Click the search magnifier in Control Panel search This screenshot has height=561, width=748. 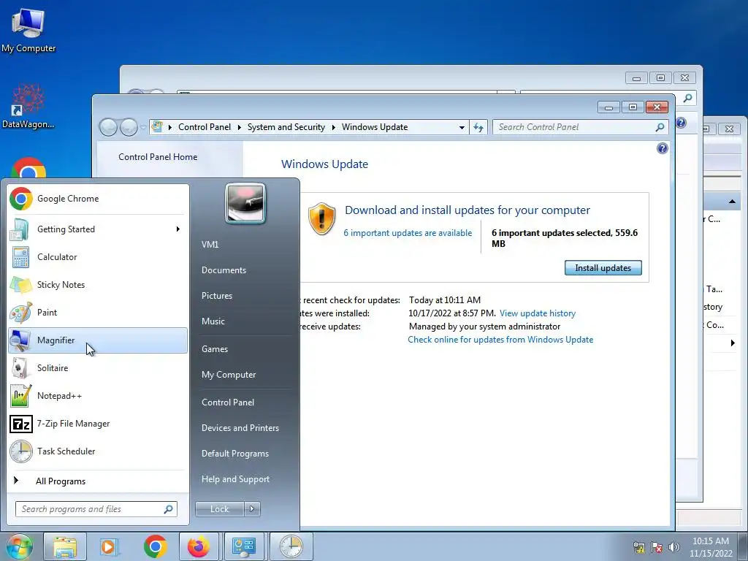pyautogui.click(x=660, y=127)
